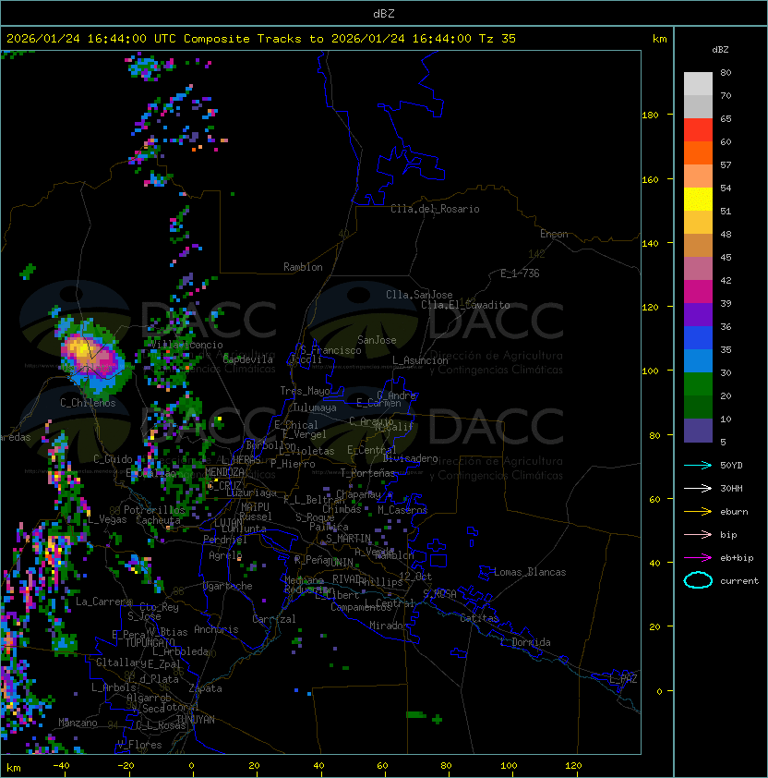Select the bright yellow 54 dBZ swatch

click(x=698, y=200)
